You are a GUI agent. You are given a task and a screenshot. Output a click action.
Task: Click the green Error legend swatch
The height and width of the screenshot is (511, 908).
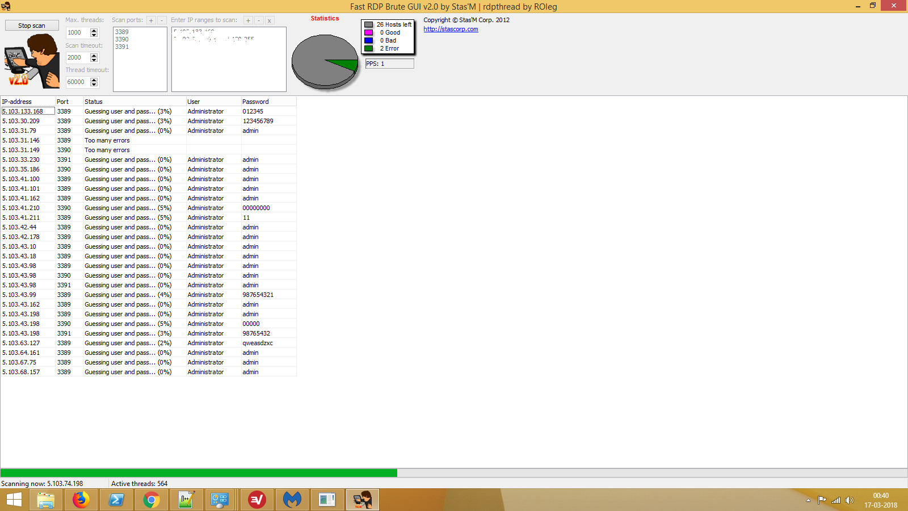[x=369, y=48]
